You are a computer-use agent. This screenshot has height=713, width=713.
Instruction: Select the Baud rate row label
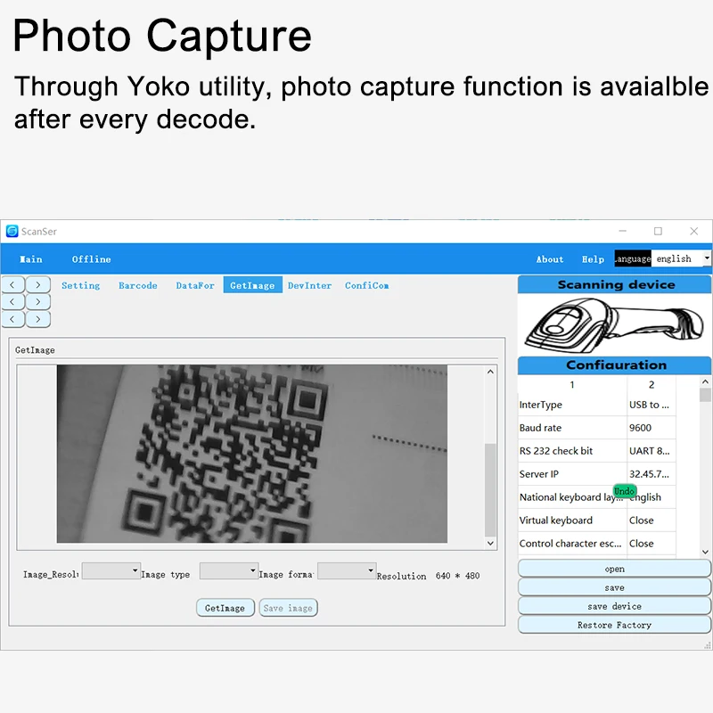(x=540, y=428)
